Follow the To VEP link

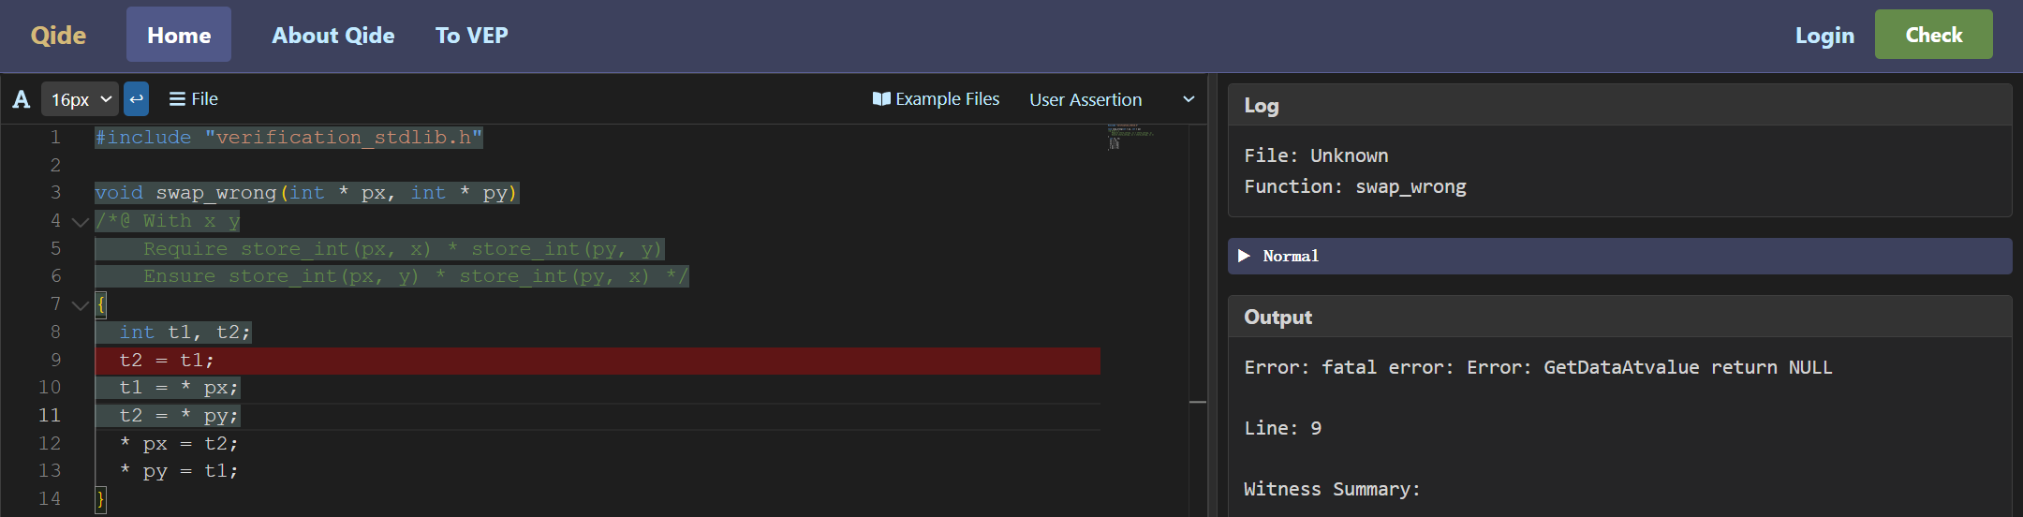tap(471, 35)
